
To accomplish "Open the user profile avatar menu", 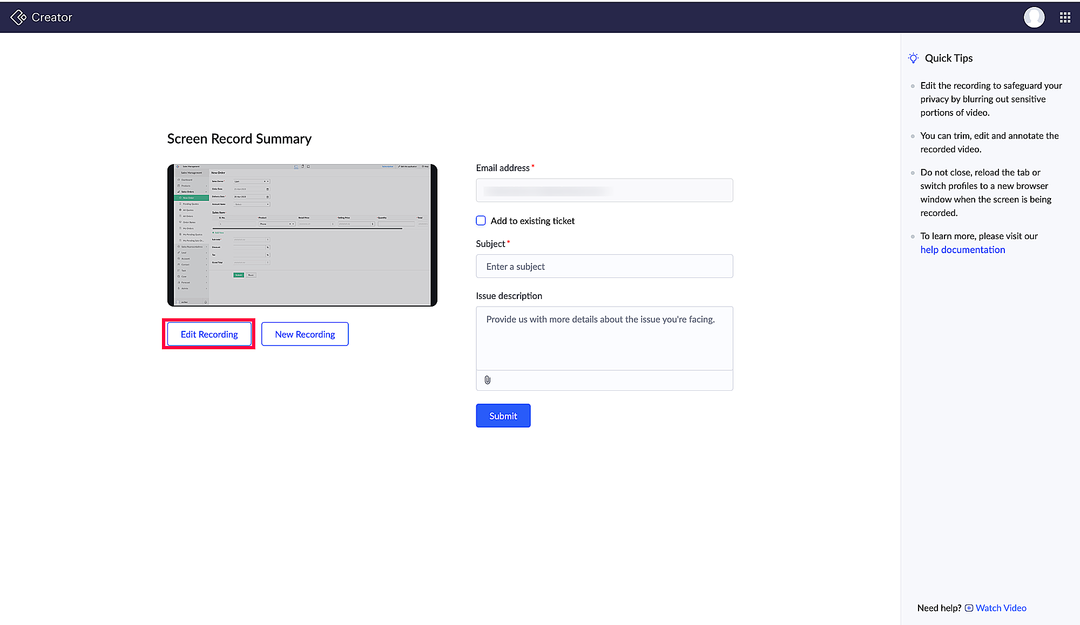I will tap(1034, 17).
